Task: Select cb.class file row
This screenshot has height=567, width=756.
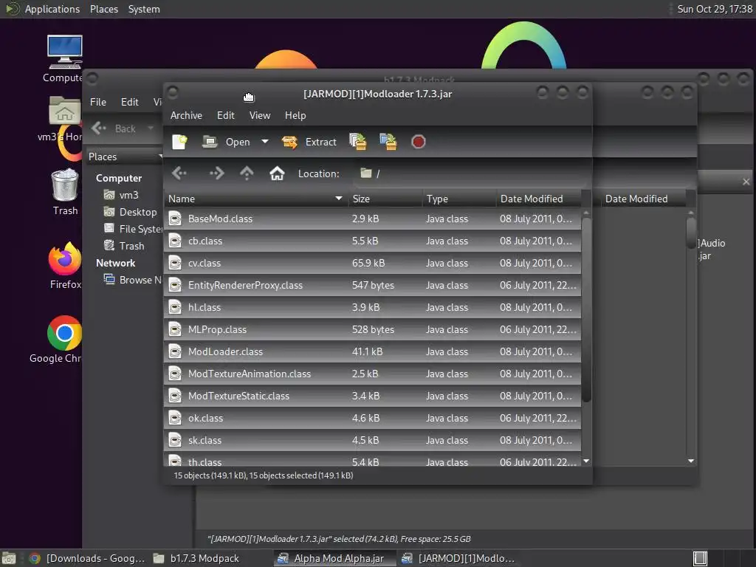Action: [x=372, y=241]
